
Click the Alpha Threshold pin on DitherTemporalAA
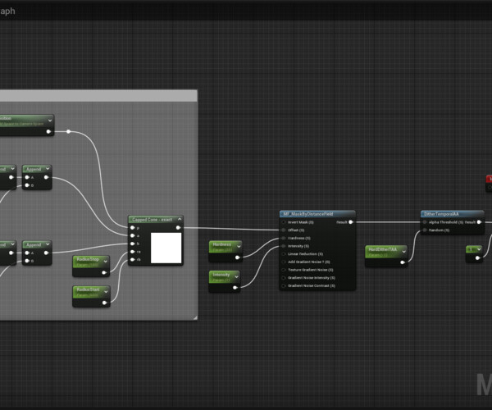(x=425, y=221)
